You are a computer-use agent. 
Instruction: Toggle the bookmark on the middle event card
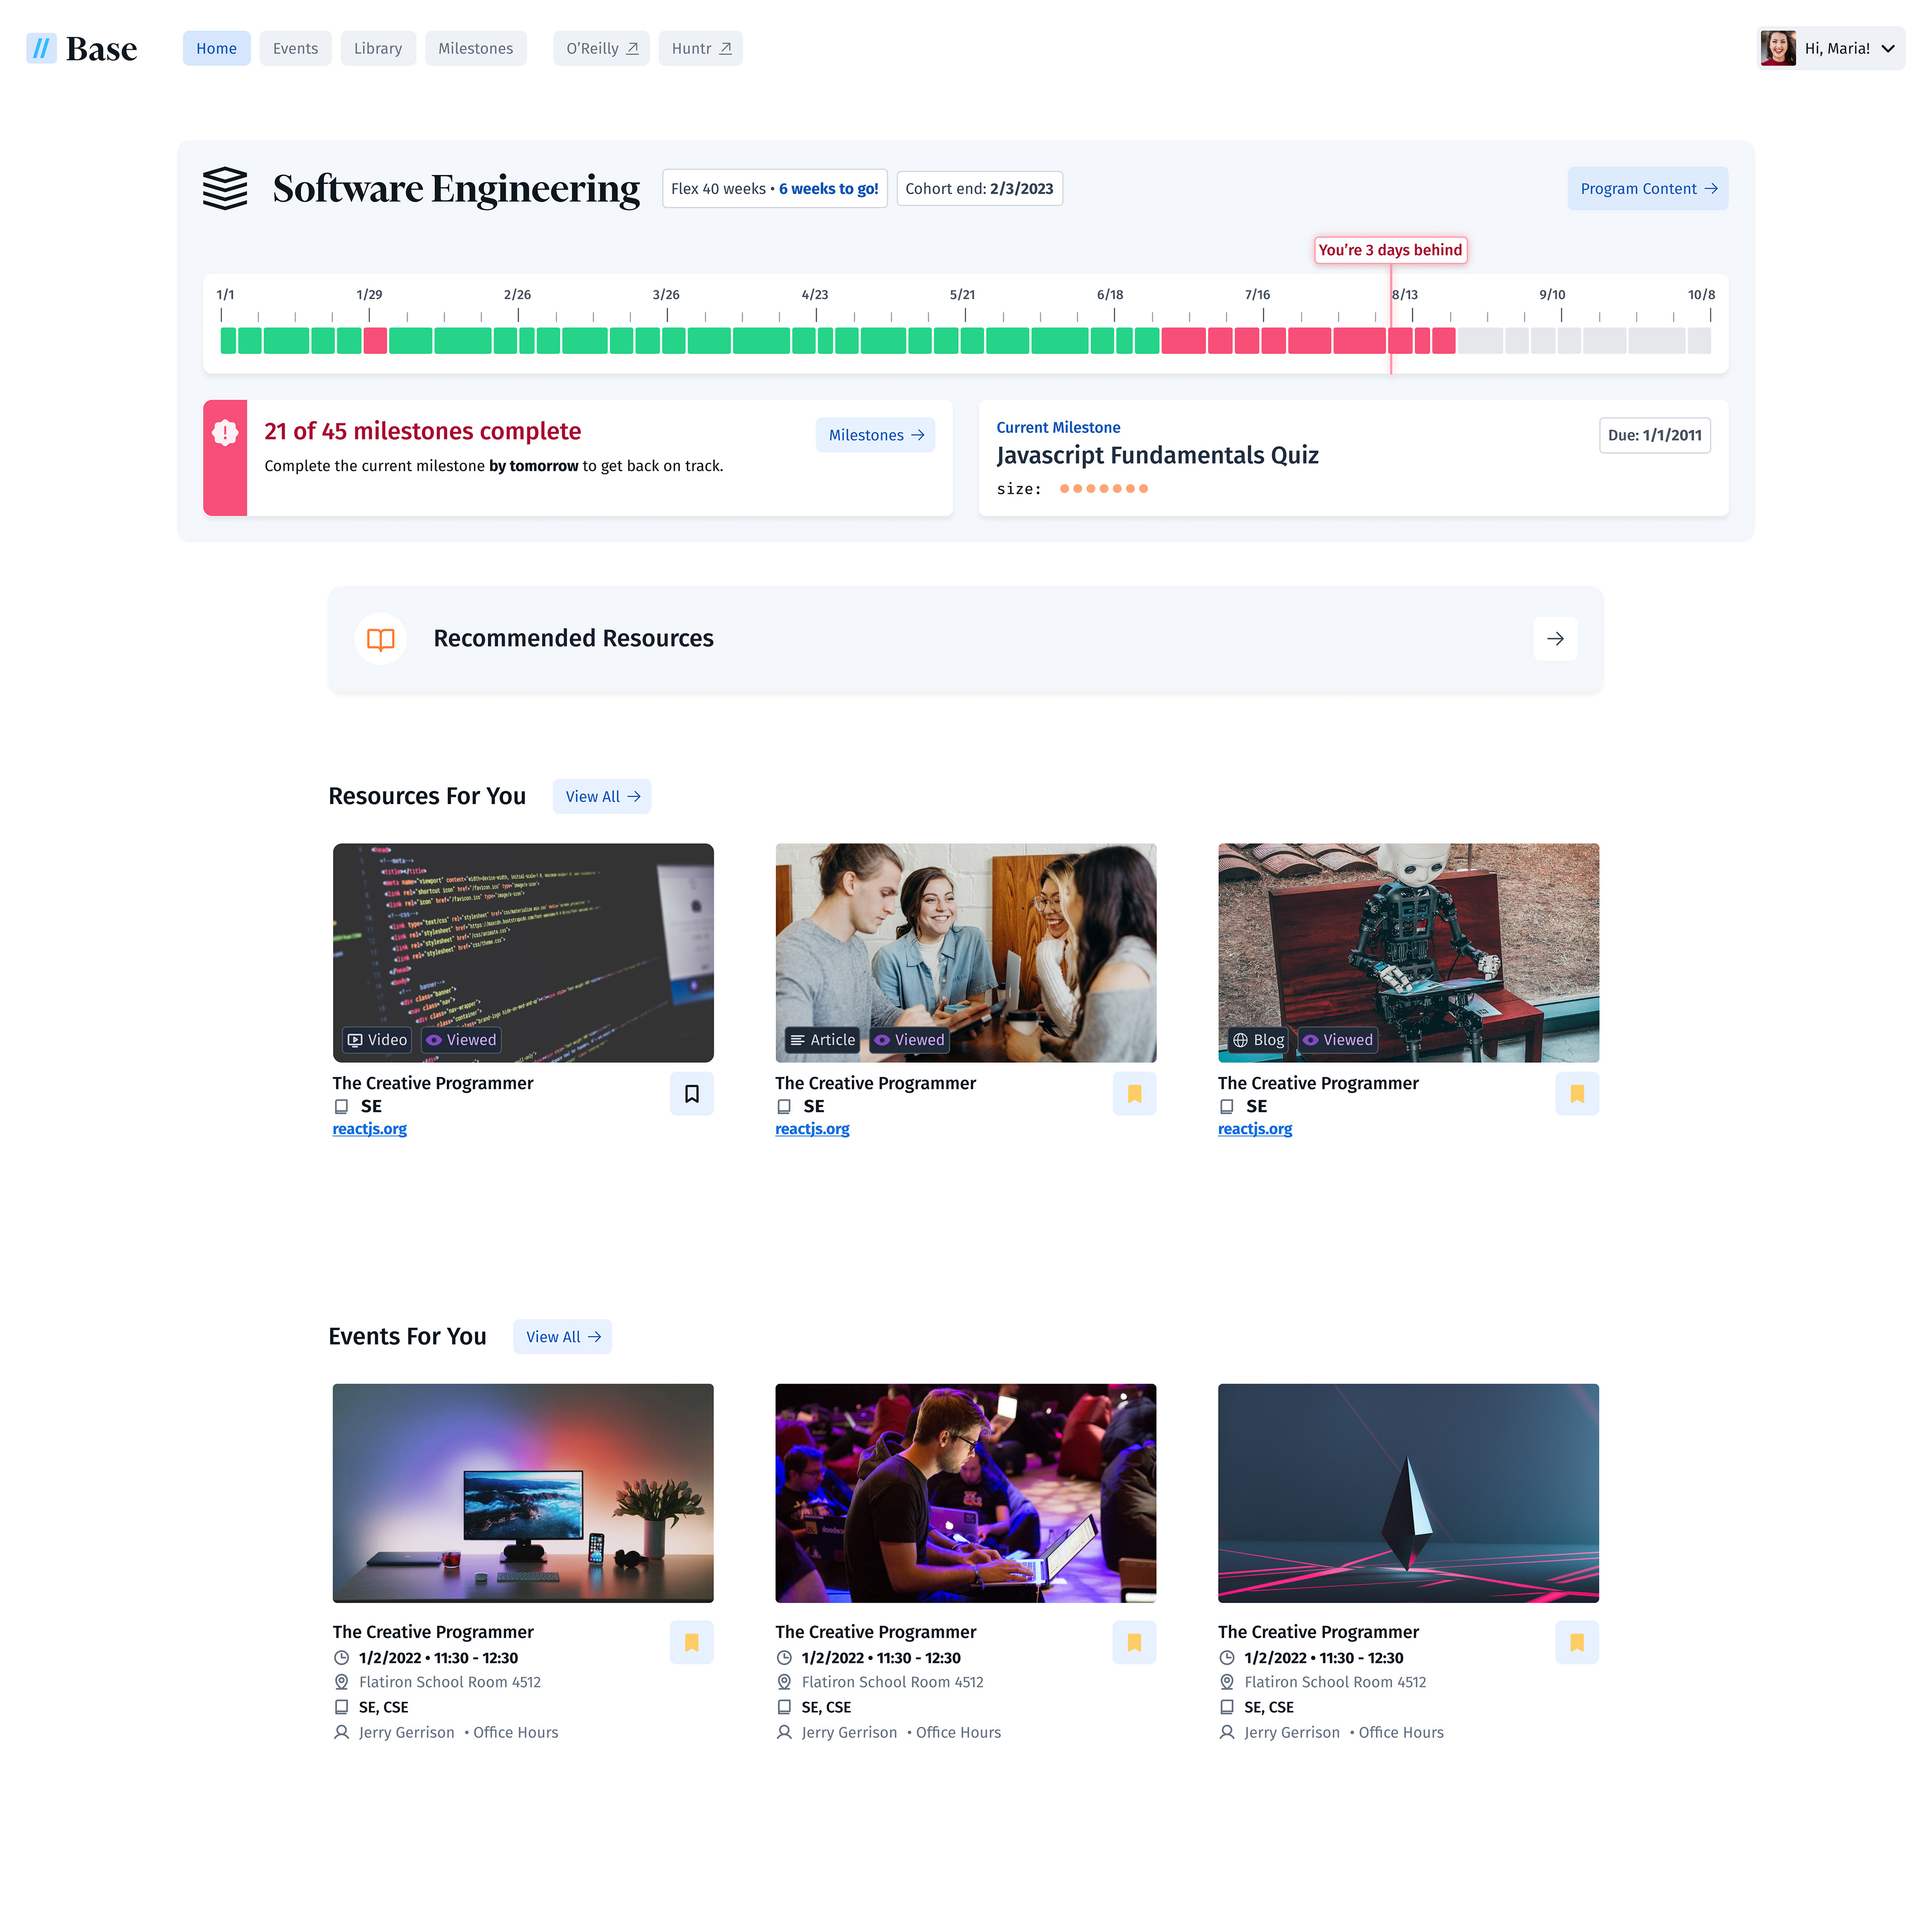1134,1642
